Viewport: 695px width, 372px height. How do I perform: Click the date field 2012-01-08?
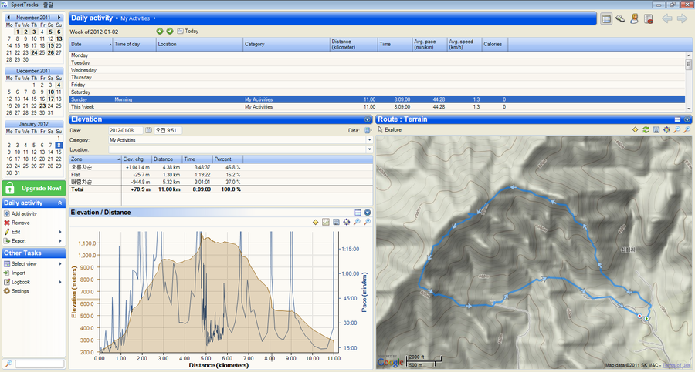coord(125,130)
